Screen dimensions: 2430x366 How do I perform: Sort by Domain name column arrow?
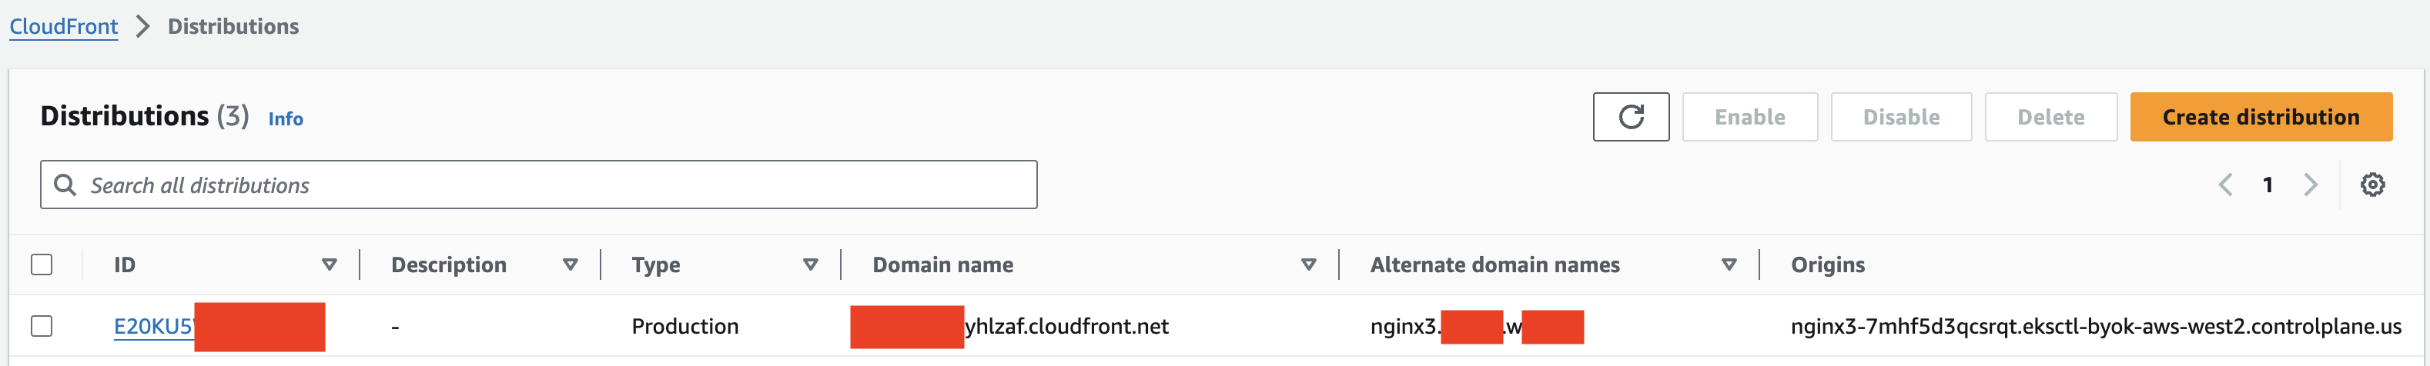[x=1308, y=265]
